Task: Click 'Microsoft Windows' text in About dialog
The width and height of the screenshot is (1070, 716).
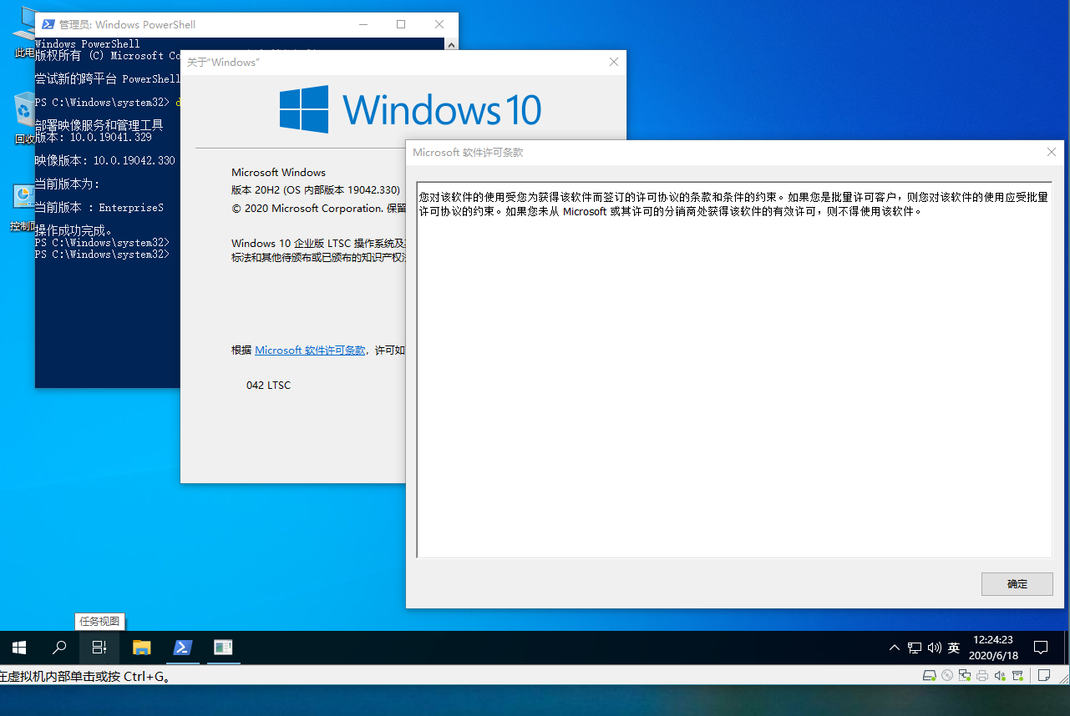Action: point(278,172)
